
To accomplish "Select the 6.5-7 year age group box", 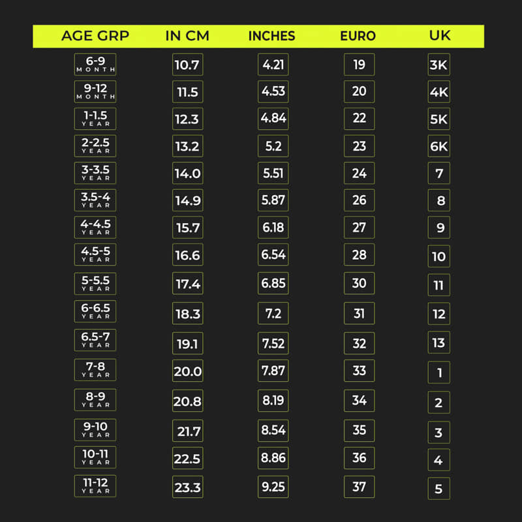I will [95, 341].
